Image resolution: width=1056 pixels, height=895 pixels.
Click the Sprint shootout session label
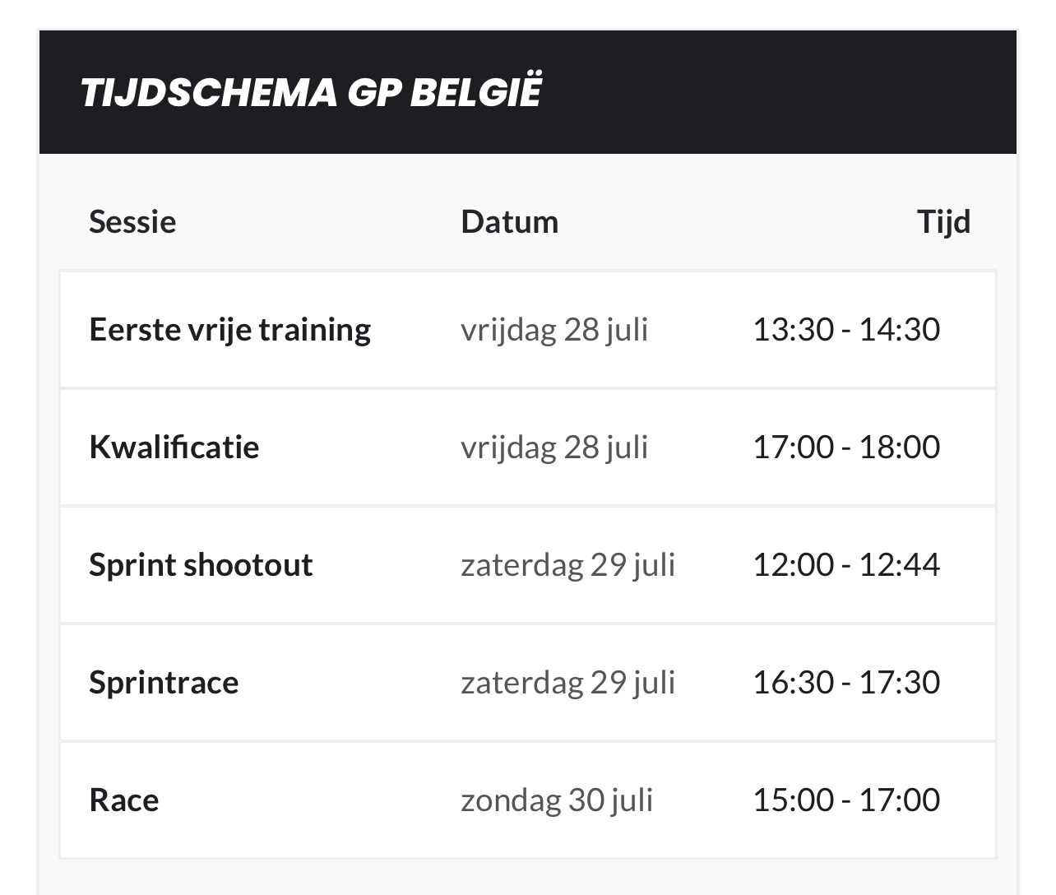pyautogui.click(x=201, y=565)
